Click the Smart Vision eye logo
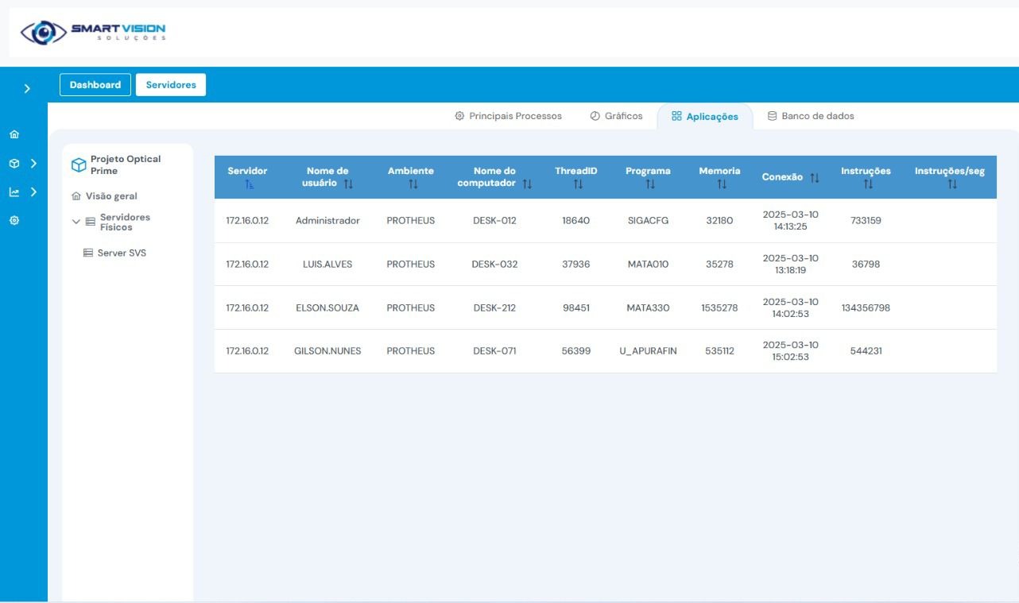The width and height of the screenshot is (1019, 603). click(44, 32)
